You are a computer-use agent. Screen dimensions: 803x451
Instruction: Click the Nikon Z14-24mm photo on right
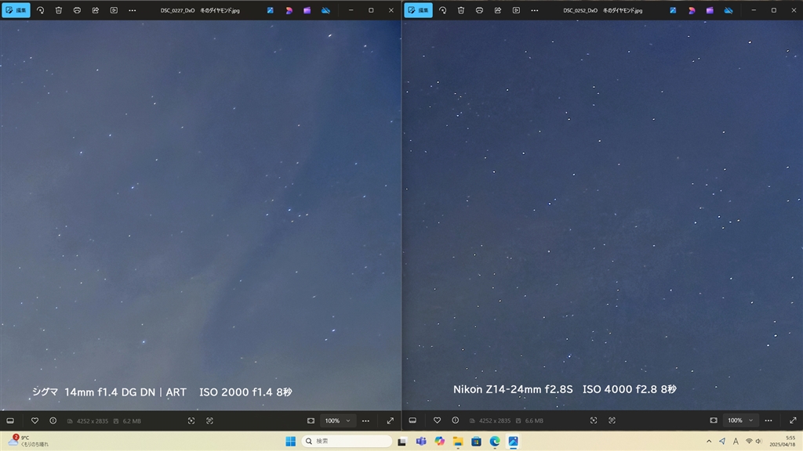click(x=603, y=215)
